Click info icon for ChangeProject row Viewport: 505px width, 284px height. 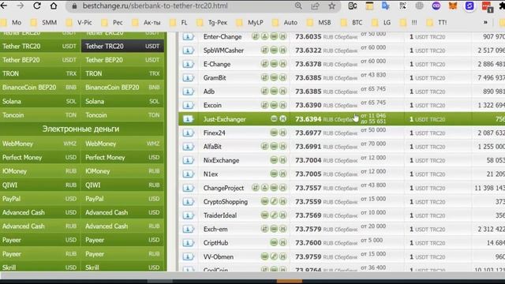[188, 188]
